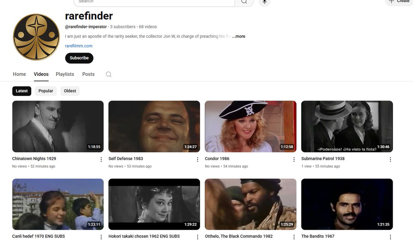413x241 pixels.
Task: Click the @rarefinder-imperator handle text
Action: click(x=86, y=27)
